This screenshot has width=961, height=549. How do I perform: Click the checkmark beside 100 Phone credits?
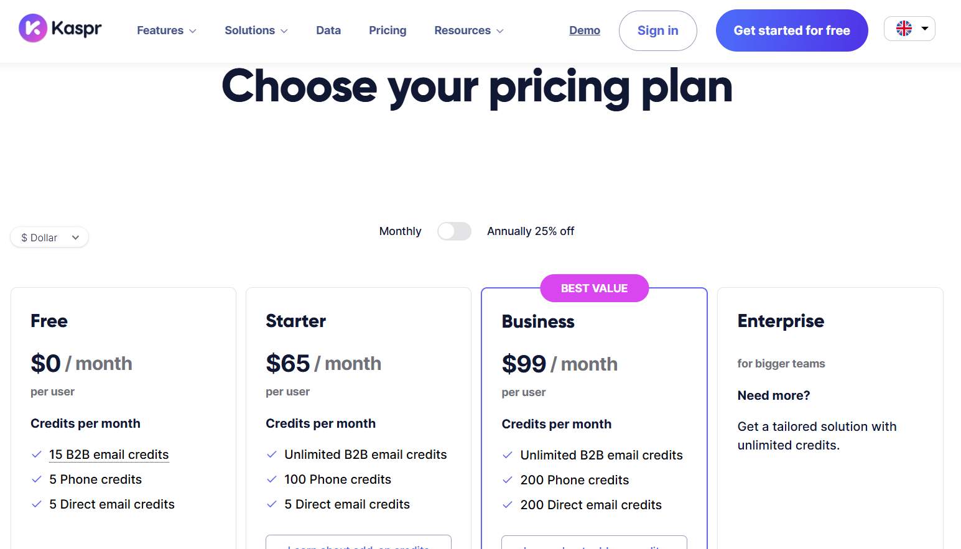pyautogui.click(x=271, y=479)
